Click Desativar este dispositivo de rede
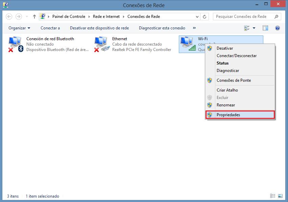 [99, 28]
